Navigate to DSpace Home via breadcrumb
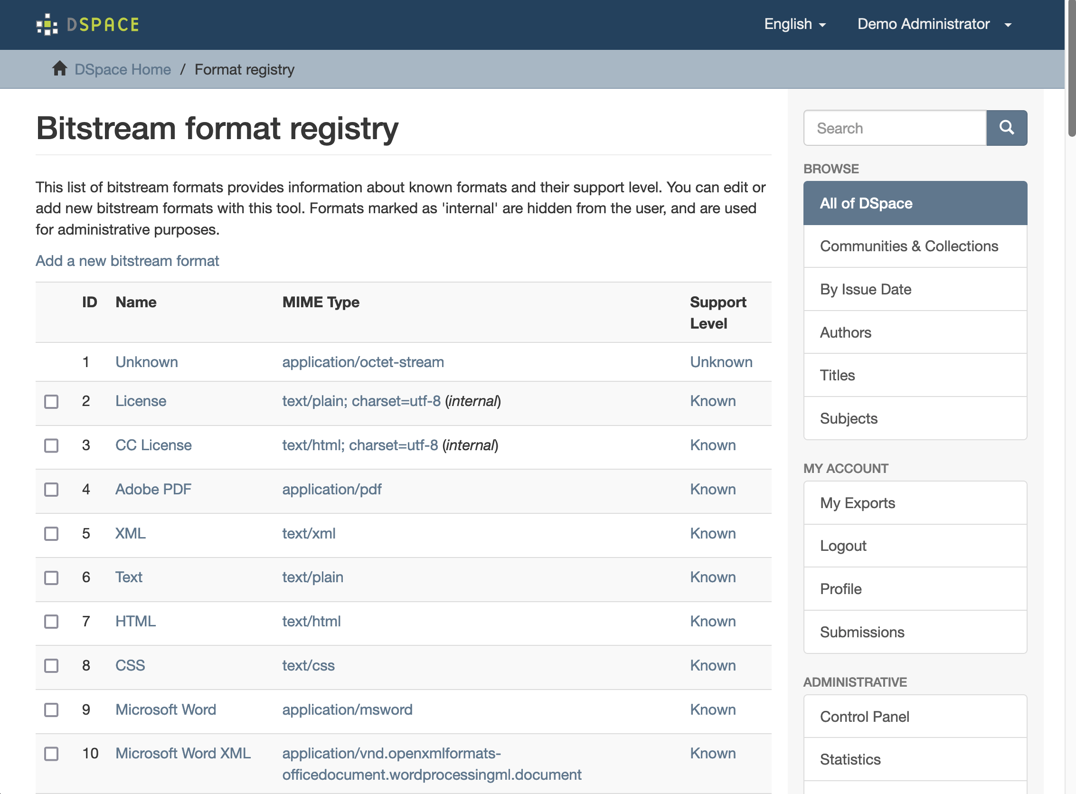This screenshot has width=1076, height=794. [123, 69]
